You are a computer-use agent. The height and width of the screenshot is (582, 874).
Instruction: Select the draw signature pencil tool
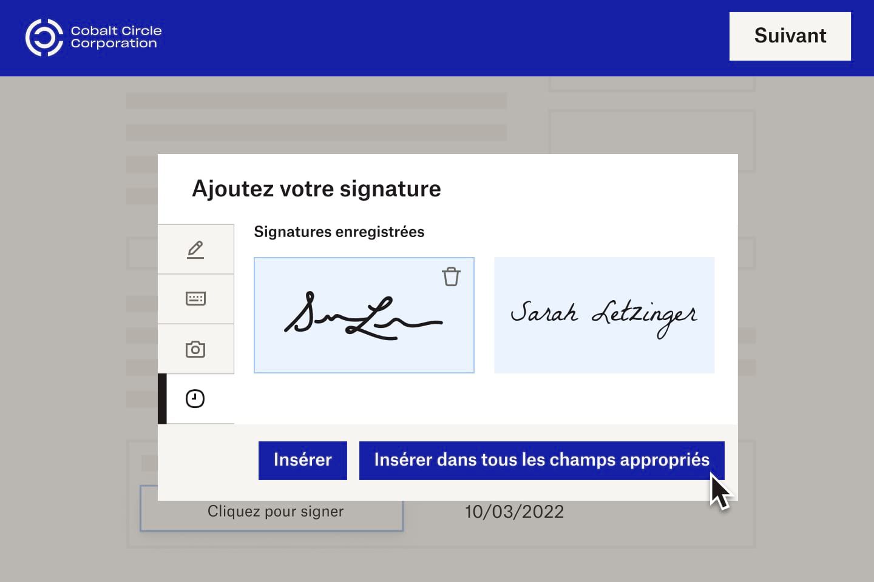pyautogui.click(x=195, y=249)
